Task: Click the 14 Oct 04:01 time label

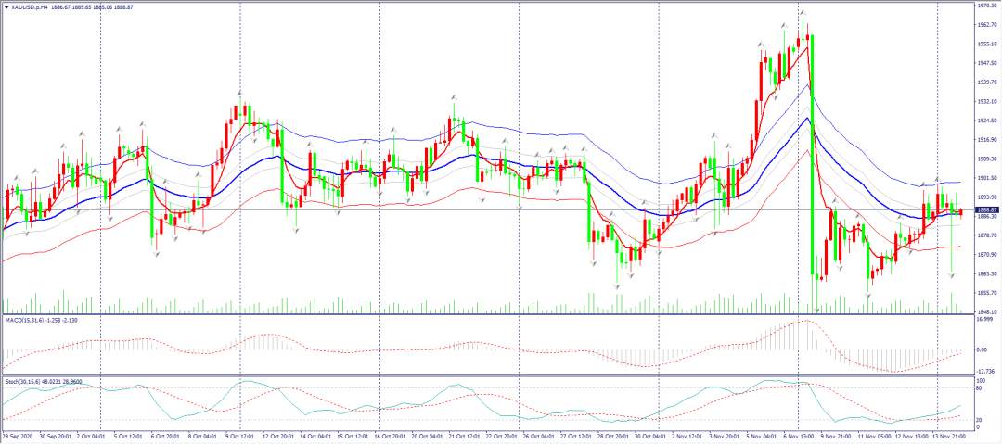Action: [314, 435]
